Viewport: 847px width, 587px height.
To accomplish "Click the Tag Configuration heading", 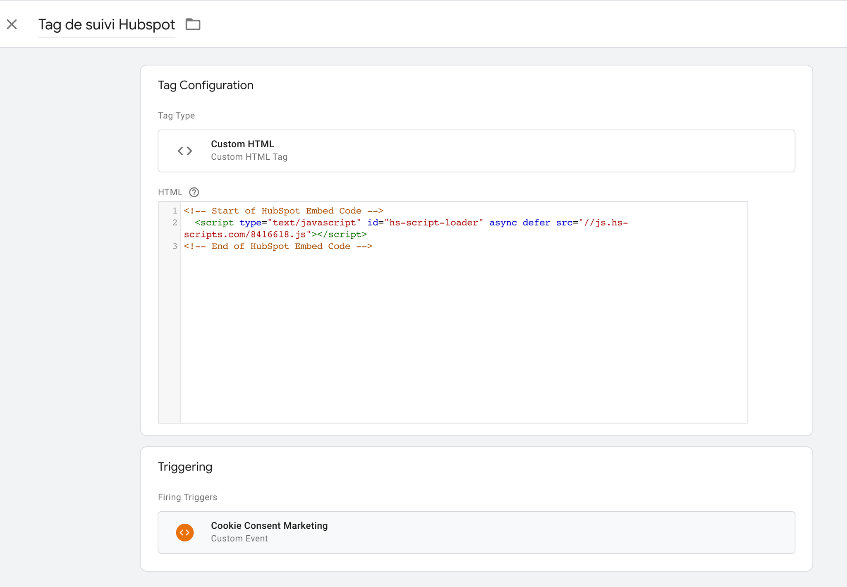I will [x=206, y=85].
